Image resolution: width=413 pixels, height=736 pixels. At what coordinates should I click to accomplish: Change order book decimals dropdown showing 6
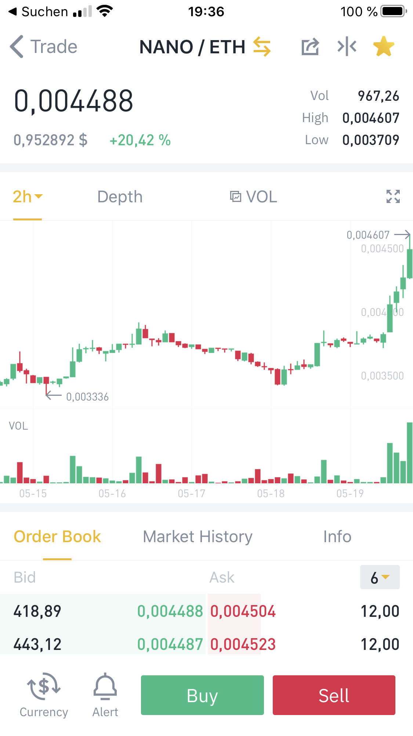(x=380, y=577)
